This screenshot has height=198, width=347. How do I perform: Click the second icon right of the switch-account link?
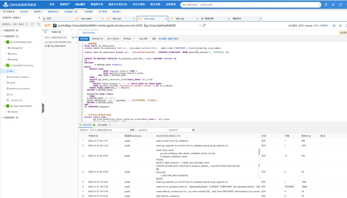tap(340, 25)
